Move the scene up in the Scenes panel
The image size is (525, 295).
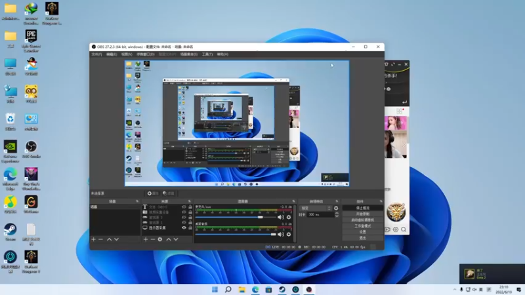(109, 239)
